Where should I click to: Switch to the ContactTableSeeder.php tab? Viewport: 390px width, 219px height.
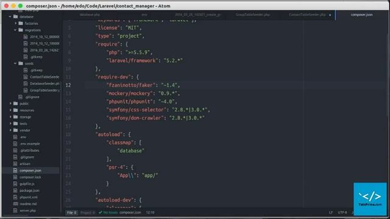click(x=307, y=15)
